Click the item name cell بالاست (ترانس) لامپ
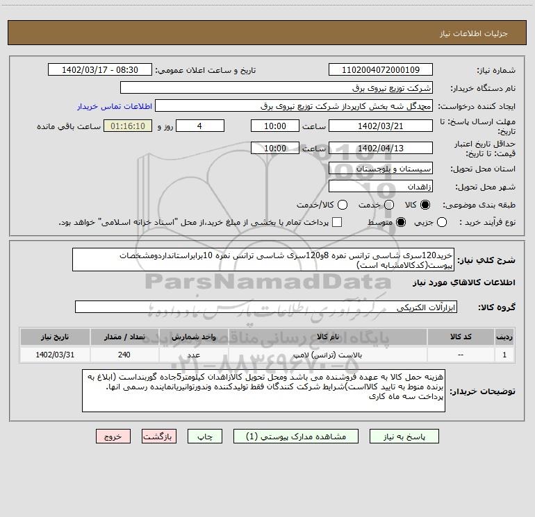 327,355
